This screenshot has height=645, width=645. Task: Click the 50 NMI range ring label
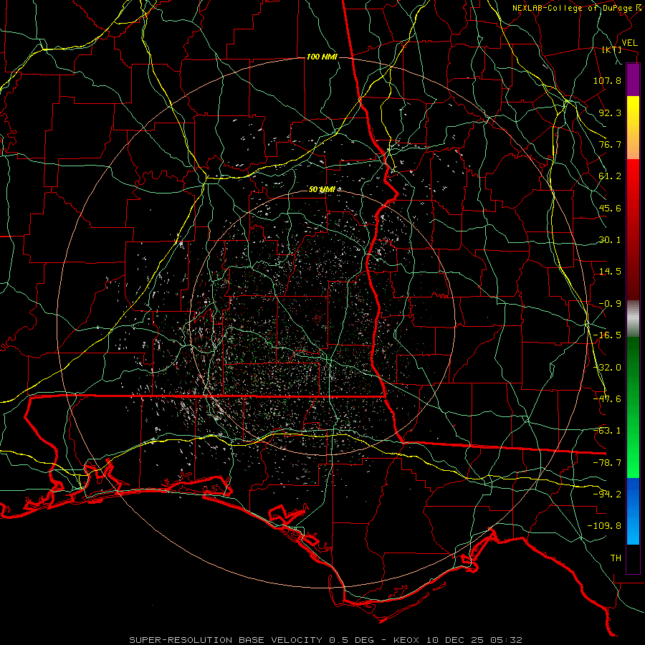[322, 190]
